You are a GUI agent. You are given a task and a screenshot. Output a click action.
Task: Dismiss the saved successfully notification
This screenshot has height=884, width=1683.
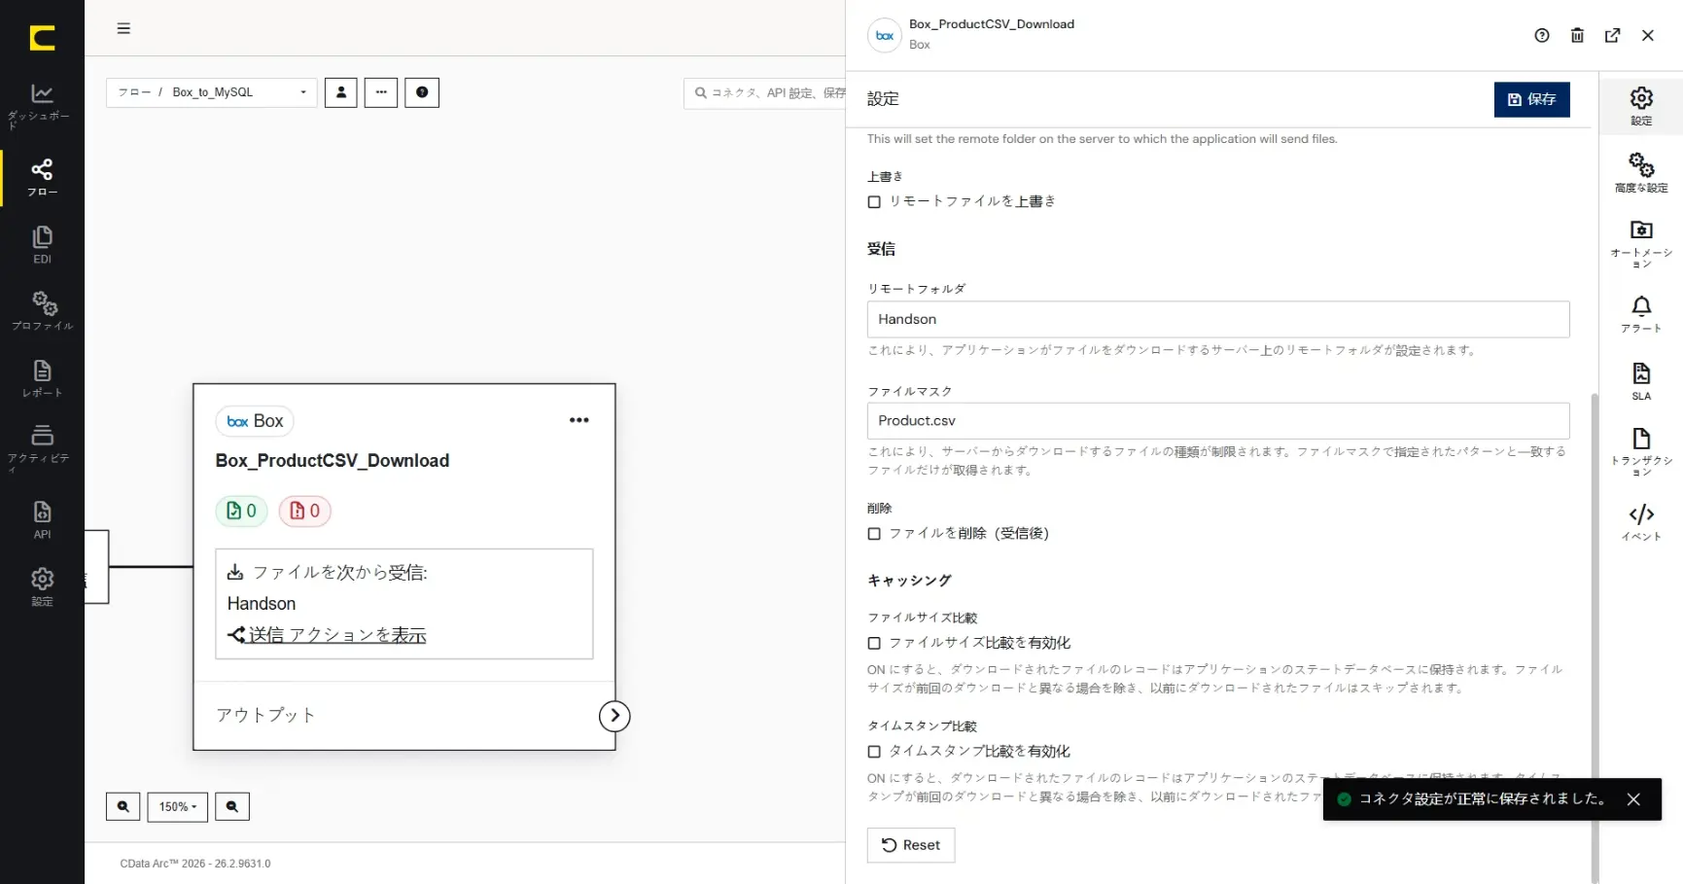pyautogui.click(x=1633, y=799)
